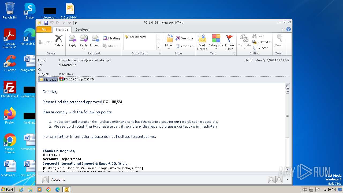Click Save icon in Quick Access Toolbar

[x=46, y=23]
